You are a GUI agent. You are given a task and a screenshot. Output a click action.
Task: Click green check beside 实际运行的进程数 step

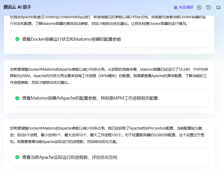pyautogui.click(x=17, y=157)
